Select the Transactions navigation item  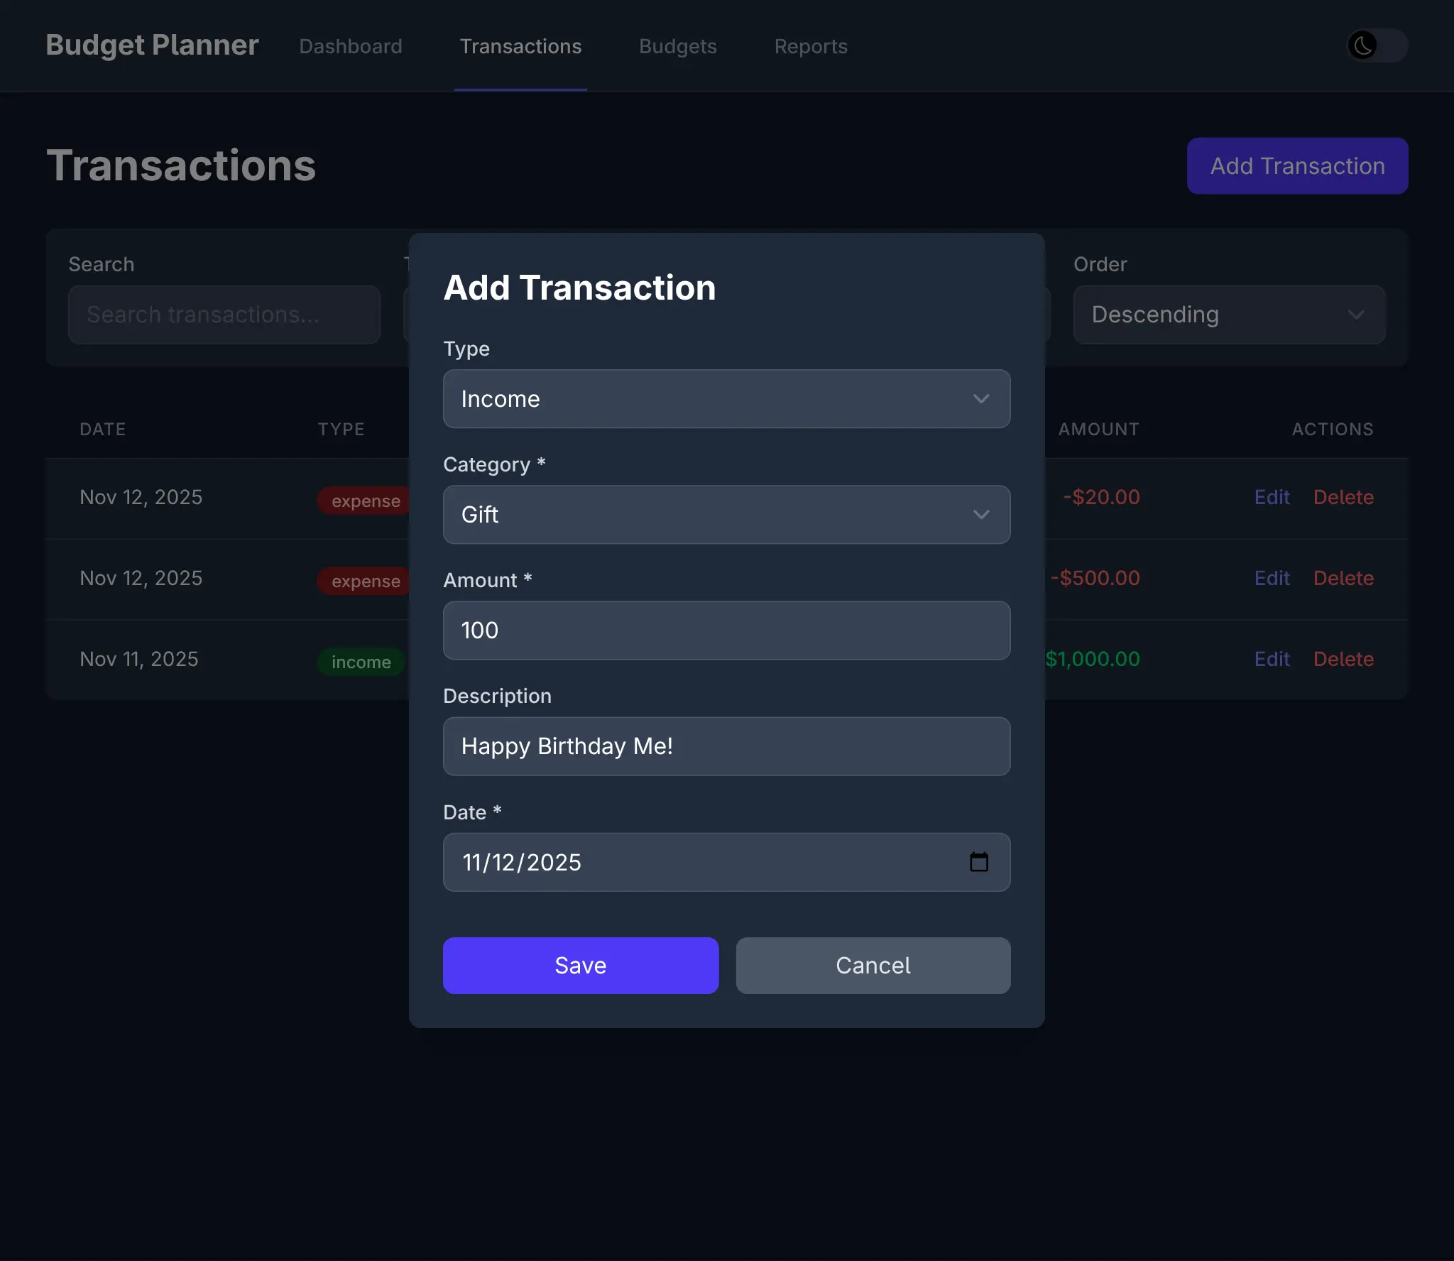tap(520, 46)
